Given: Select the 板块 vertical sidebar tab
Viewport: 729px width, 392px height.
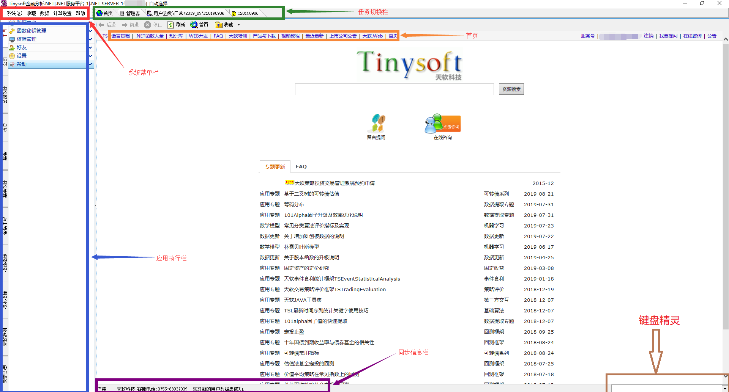Looking at the screenshot, I should coord(5,127).
